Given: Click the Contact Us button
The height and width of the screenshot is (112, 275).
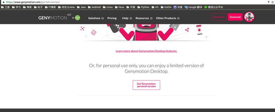Looking at the screenshot, I should pos(219,17).
